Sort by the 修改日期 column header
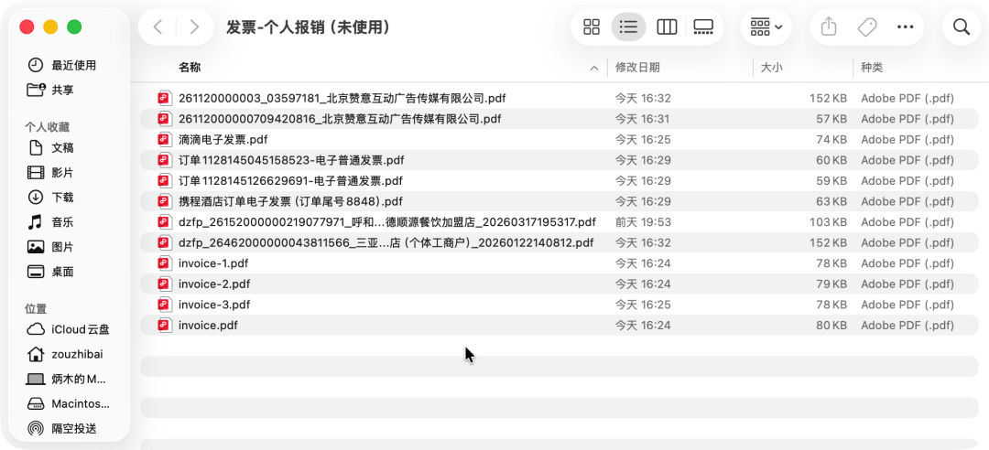This screenshot has width=989, height=450. pyautogui.click(x=637, y=68)
